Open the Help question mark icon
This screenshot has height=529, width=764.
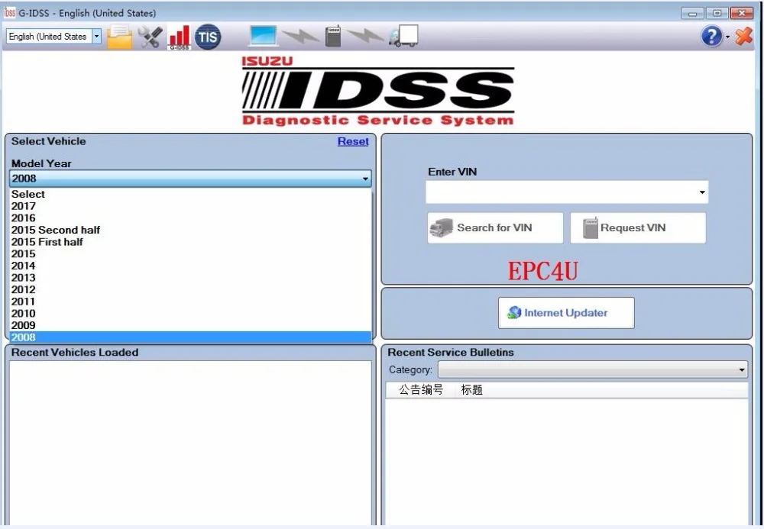tap(709, 36)
